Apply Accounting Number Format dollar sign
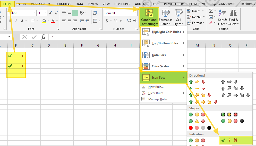 click(x=107, y=21)
